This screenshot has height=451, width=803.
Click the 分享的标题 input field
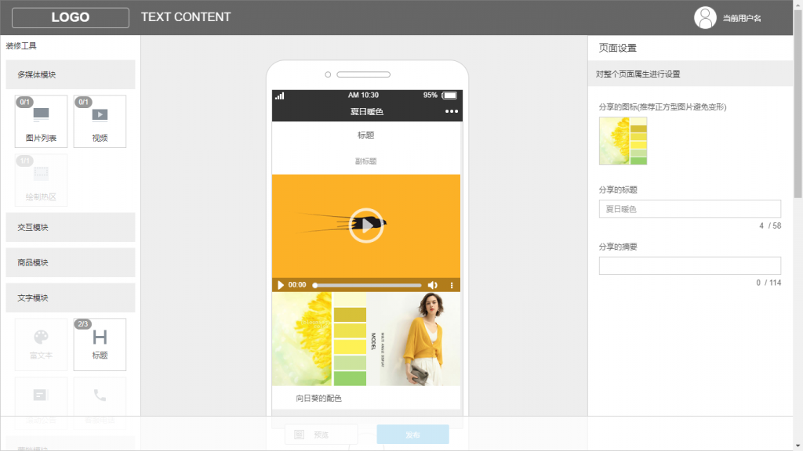click(x=689, y=209)
